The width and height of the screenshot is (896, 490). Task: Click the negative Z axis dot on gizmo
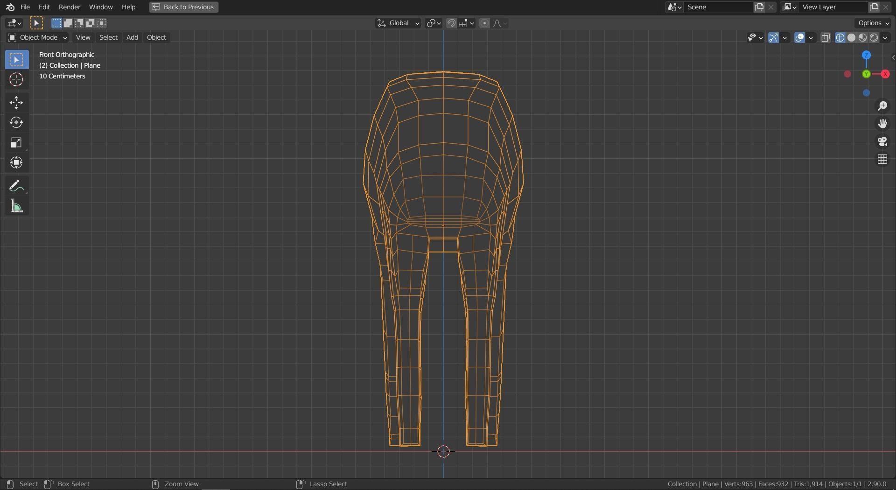point(867,93)
